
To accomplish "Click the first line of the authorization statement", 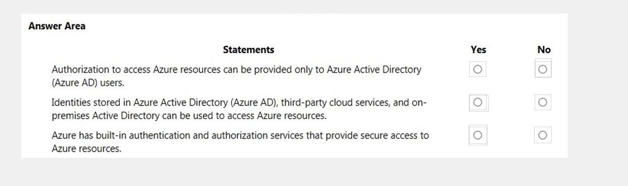I will point(236,69).
